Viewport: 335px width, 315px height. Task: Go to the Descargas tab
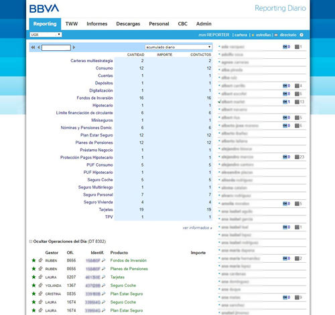(x=128, y=24)
